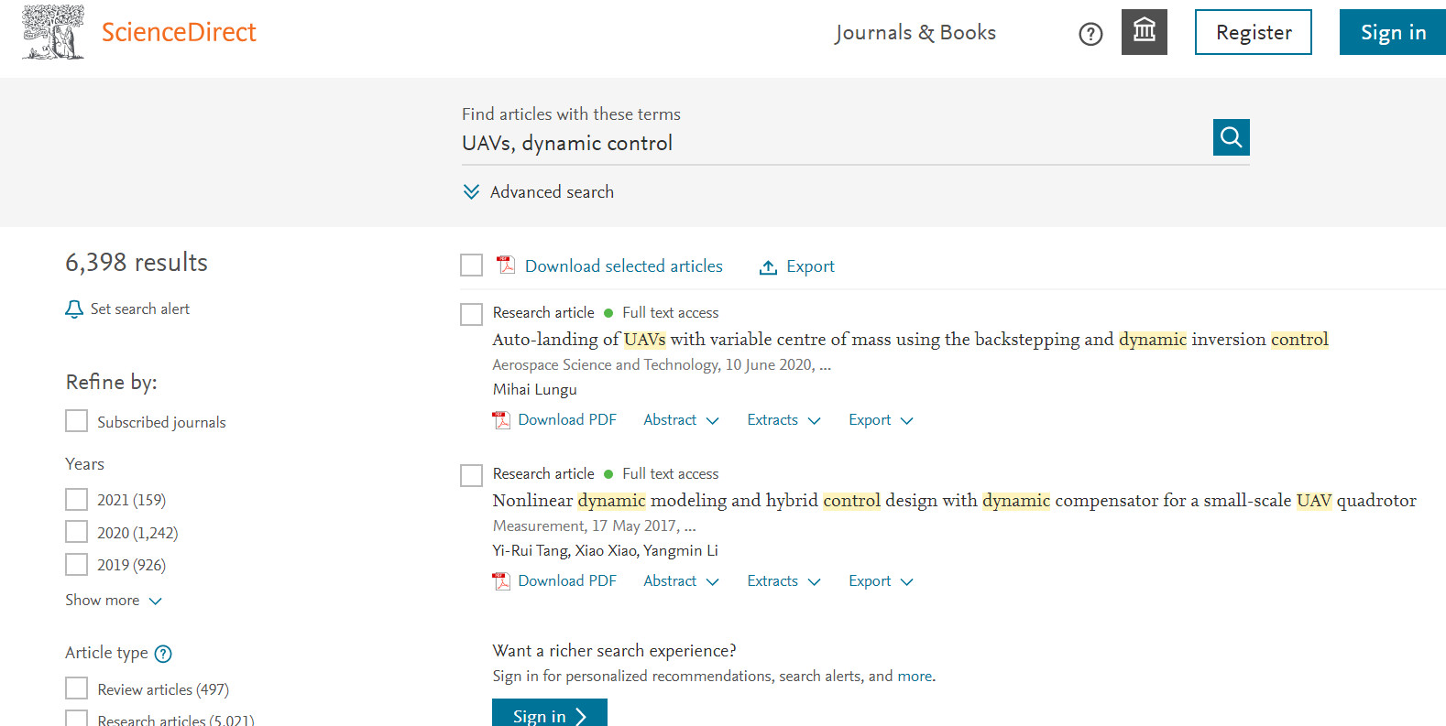Click the Advanced search double-chevron icon
The width and height of the screenshot is (1446, 726).
click(471, 191)
